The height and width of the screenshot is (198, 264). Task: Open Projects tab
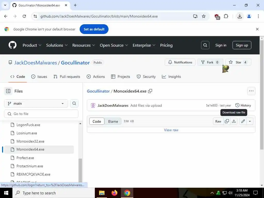pos(121,77)
